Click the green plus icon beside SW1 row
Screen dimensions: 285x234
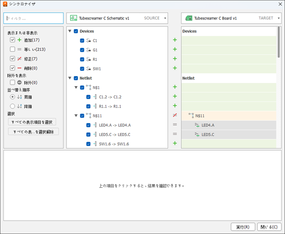(175, 68)
